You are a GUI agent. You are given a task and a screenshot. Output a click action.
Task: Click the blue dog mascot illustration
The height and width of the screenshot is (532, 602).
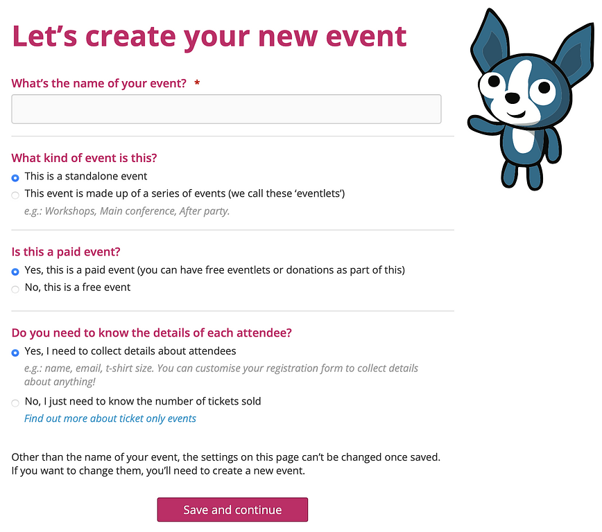pos(532,100)
